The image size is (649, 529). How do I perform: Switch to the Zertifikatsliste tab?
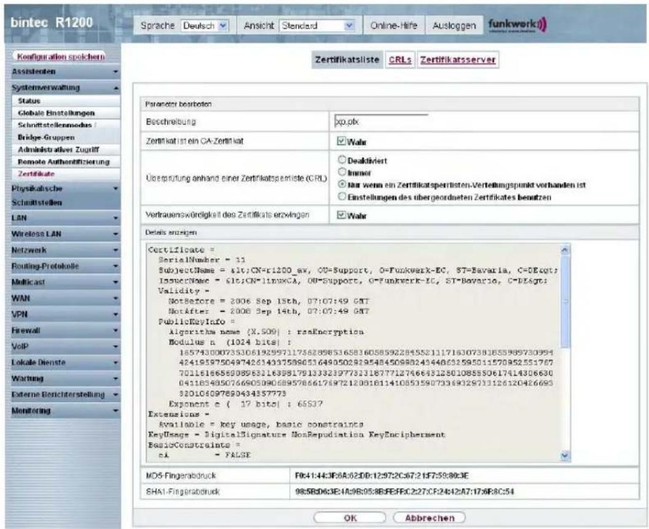pyautogui.click(x=347, y=60)
